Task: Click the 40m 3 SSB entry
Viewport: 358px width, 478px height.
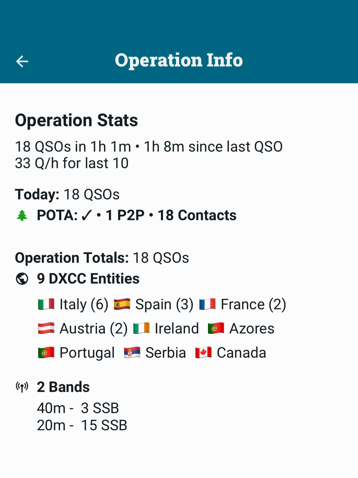Action: 78,408
